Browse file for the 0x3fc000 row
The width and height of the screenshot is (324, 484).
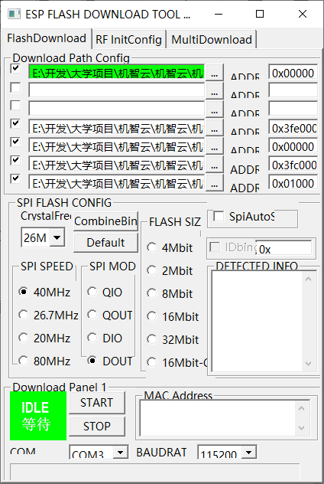click(x=215, y=164)
